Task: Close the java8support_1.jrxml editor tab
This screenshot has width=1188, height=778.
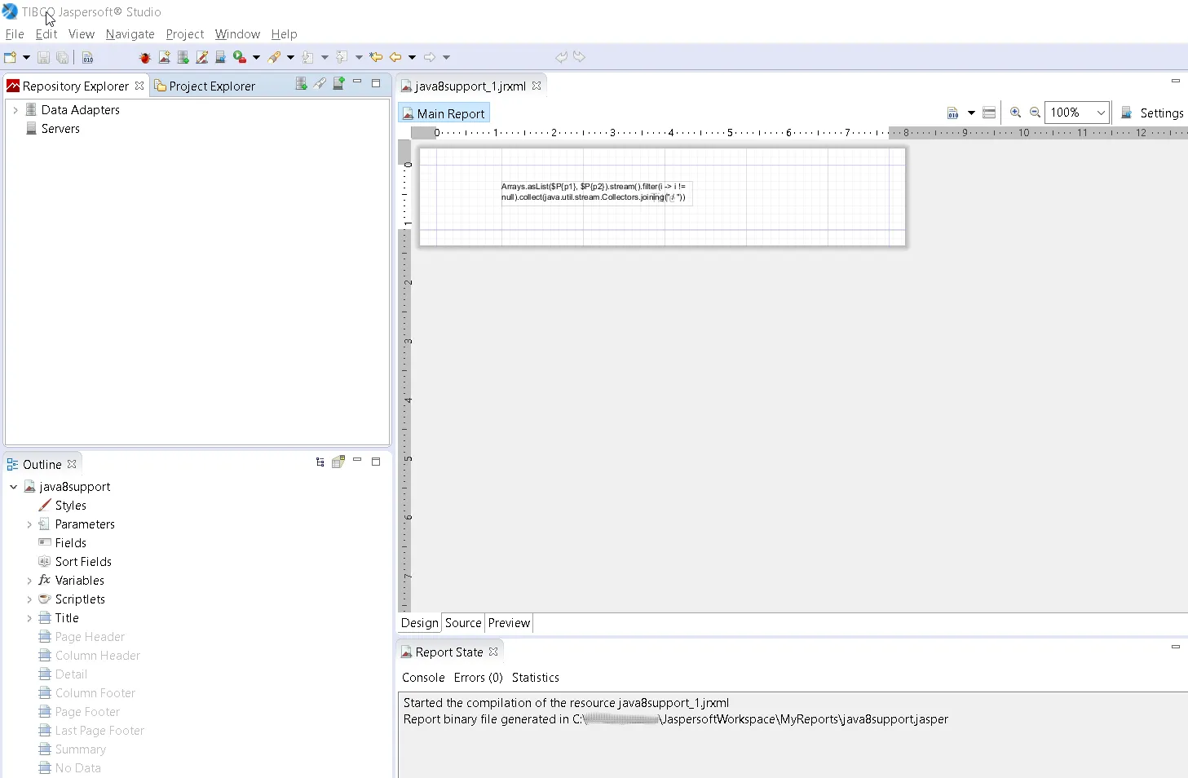Action: pyautogui.click(x=537, y=86)
